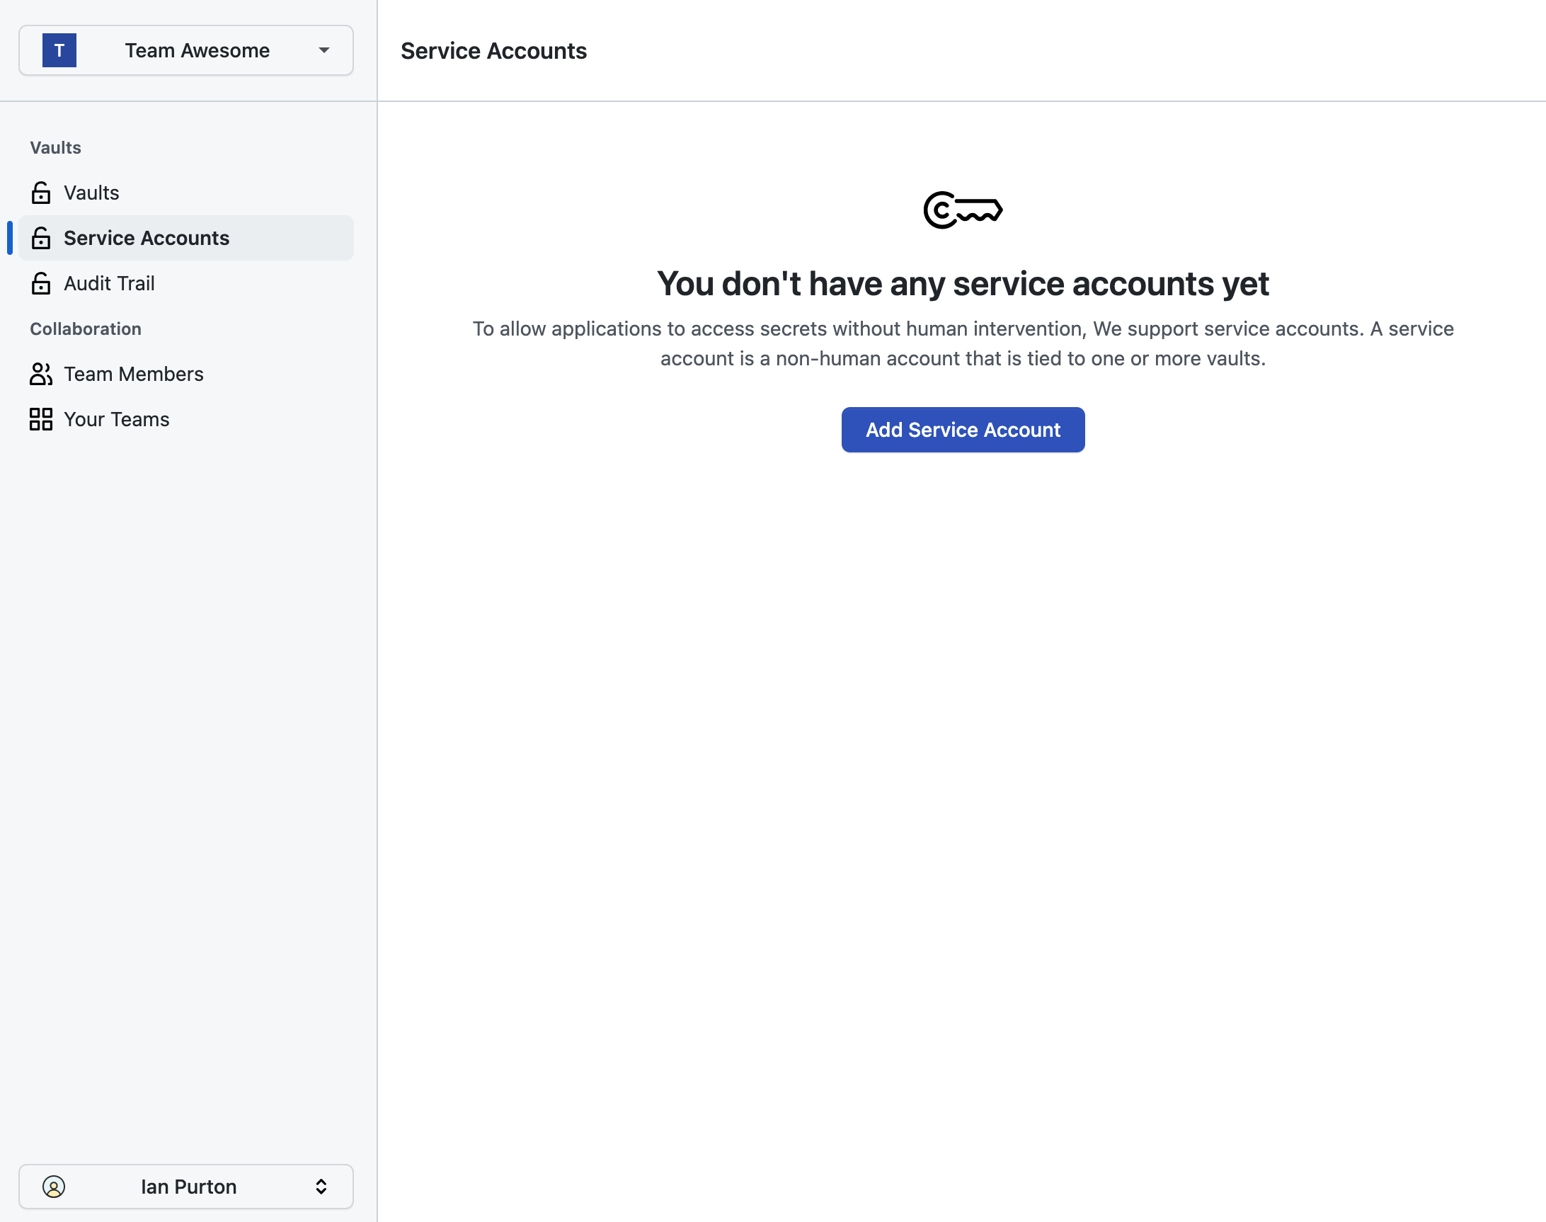Expand the Team Awesome dropdown arrow

[x=324, y=51]
